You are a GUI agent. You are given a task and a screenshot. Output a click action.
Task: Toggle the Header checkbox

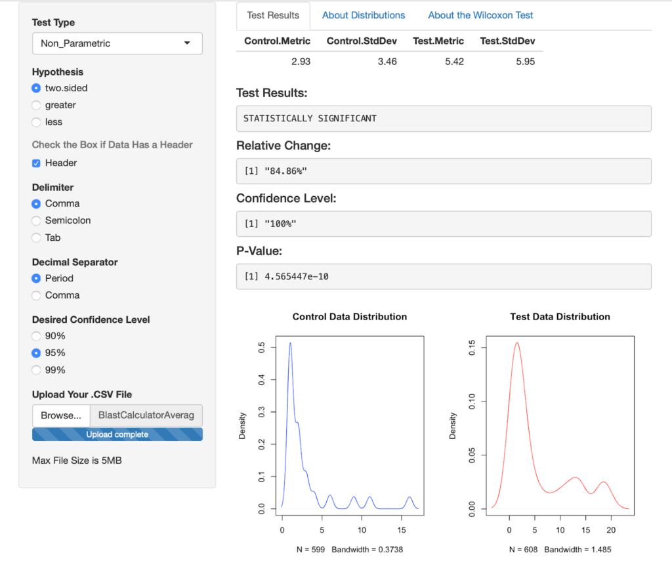coord(37,163)
